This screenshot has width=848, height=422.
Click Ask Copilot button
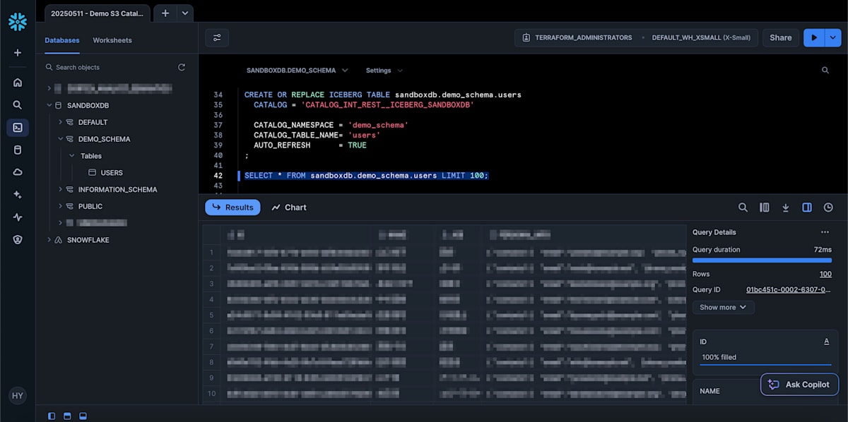(800, 385)
